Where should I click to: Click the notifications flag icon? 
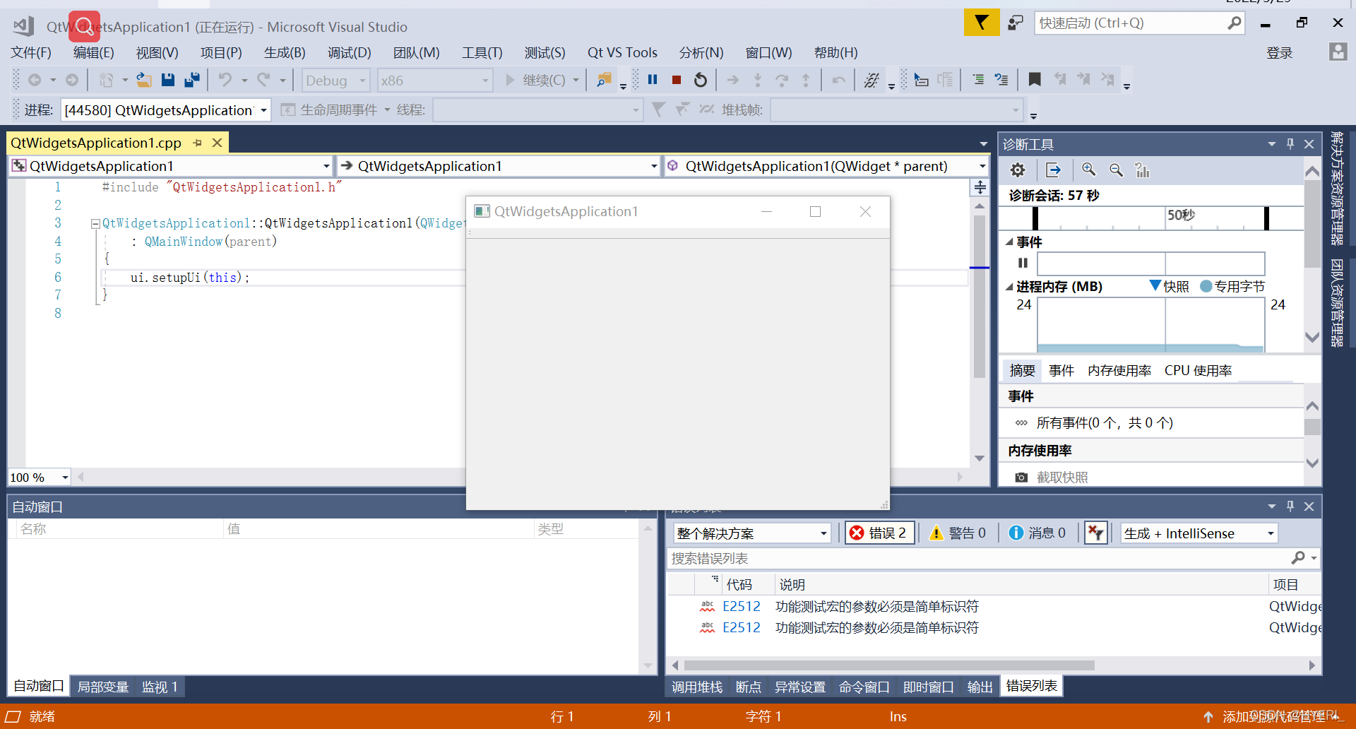982,23
